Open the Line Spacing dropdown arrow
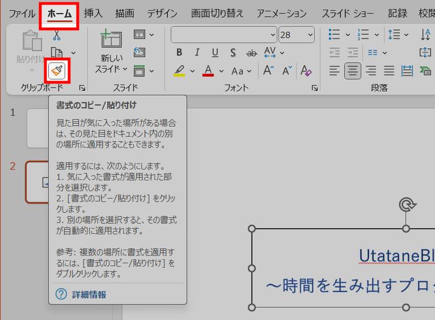435x320 pixels. [x=406, y=35]
